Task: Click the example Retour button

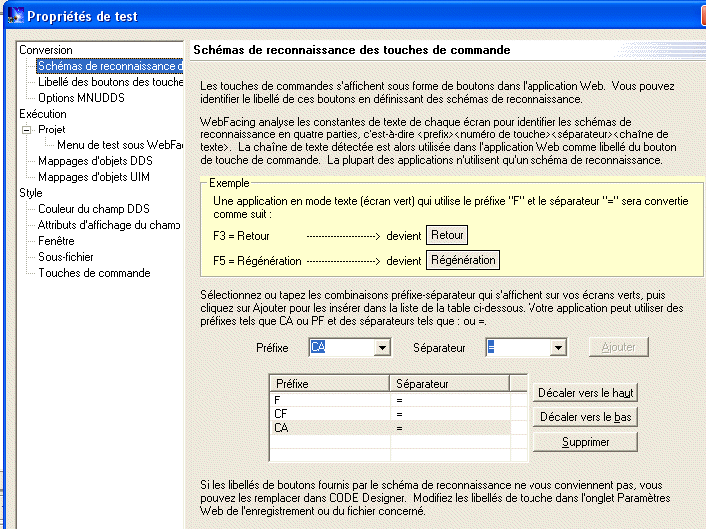Action: pos(447,235)
